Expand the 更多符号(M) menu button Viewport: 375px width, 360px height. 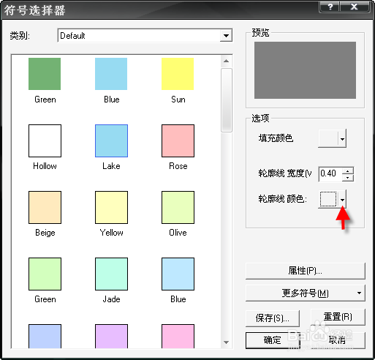point(306,293)
